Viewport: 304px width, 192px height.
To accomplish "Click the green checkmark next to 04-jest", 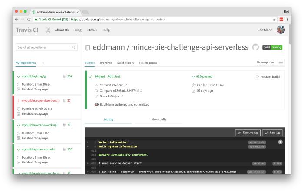I will [90, 76].
